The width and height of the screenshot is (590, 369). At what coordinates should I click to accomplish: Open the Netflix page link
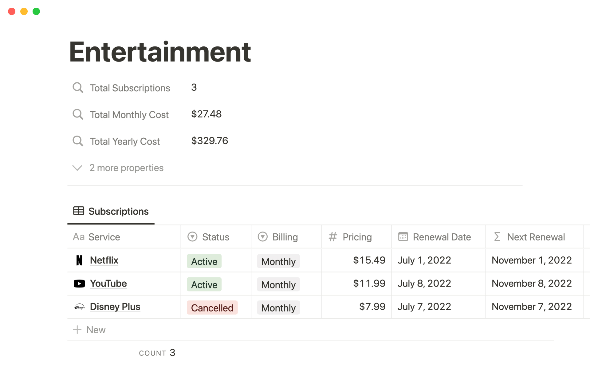point(104,260)
